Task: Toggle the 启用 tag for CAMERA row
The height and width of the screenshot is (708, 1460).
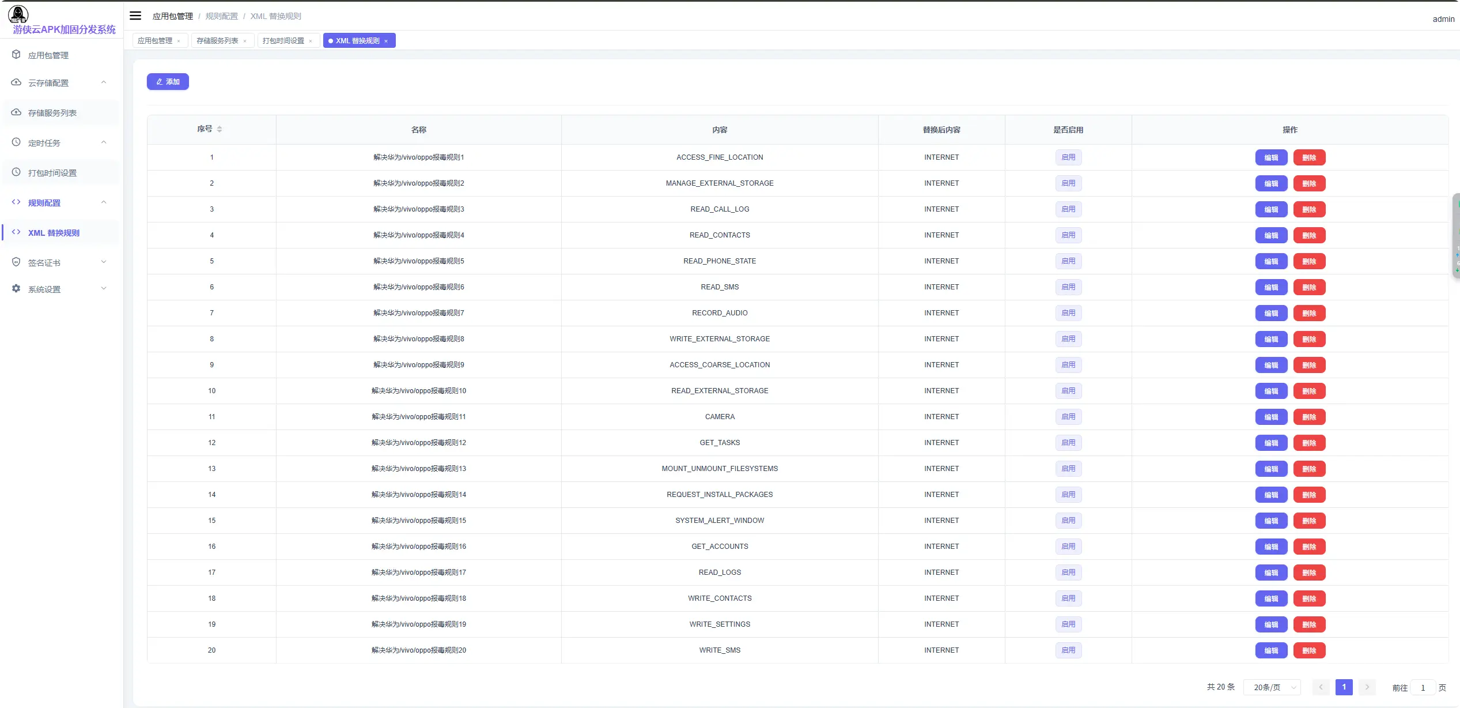Action: (1068, 417)
